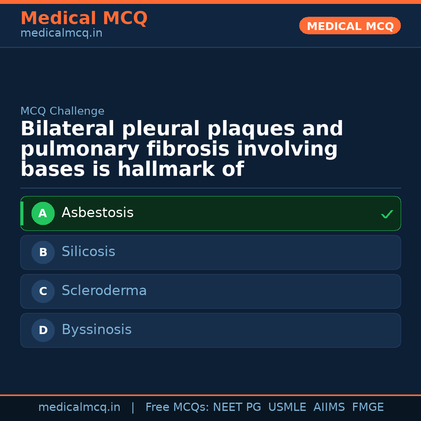Open the medicalmcq.in link in footer
Viewport: 421px width, 421px height.
pos(79,407)
